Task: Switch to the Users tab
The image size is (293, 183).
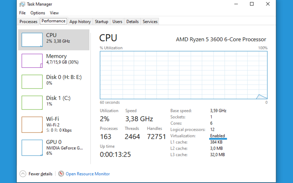Action: [x=117, y=22]
